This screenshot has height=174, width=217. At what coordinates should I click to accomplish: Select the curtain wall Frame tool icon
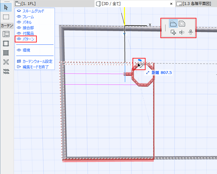point(6,43)
